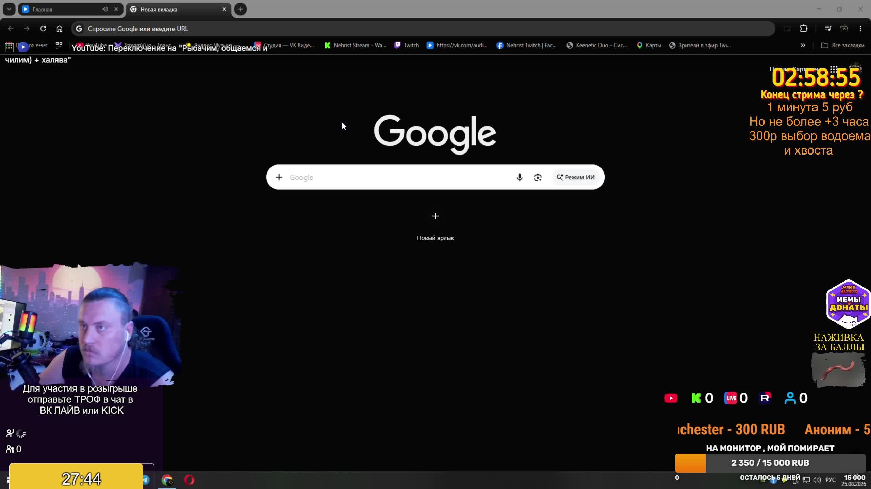
Task: Switch to the Главная tab
Action: [x=70, y=9]
